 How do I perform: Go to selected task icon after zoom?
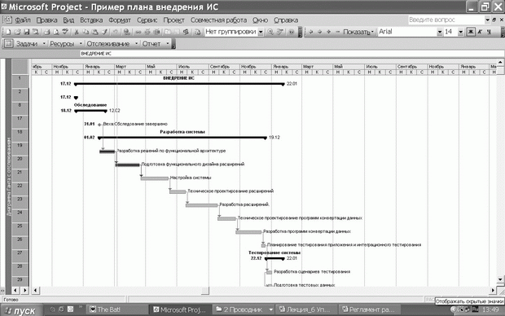280,32
